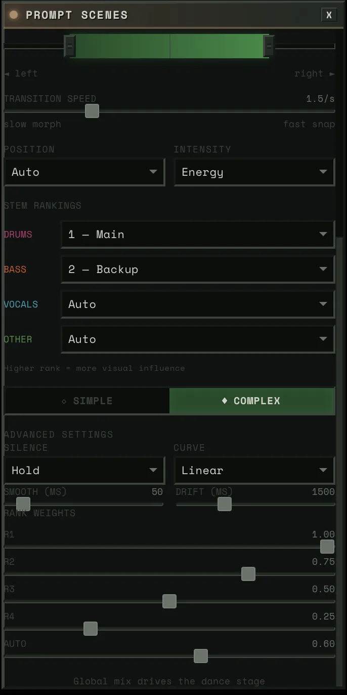
Task: Expand the VOCALS stem dropdown
Action: [197, 304]
